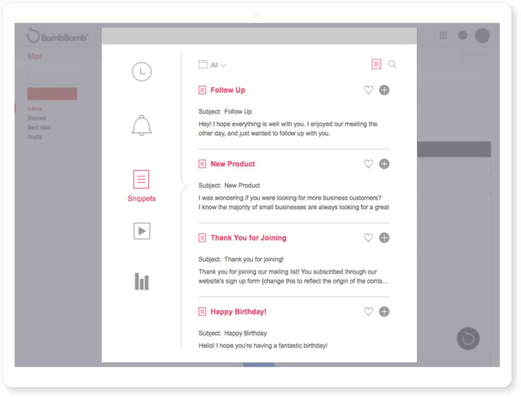Open the Follow Up snippet title
521x397 pixels.
pyautogui.click(x=228, y=90)
